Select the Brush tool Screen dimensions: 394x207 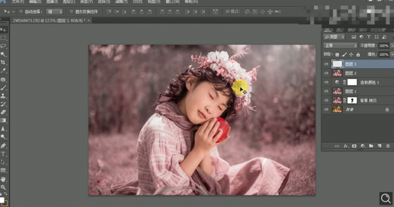tap(3, 87)
